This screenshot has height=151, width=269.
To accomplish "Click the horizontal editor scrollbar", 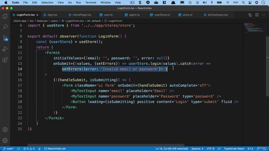I will 106,145.
